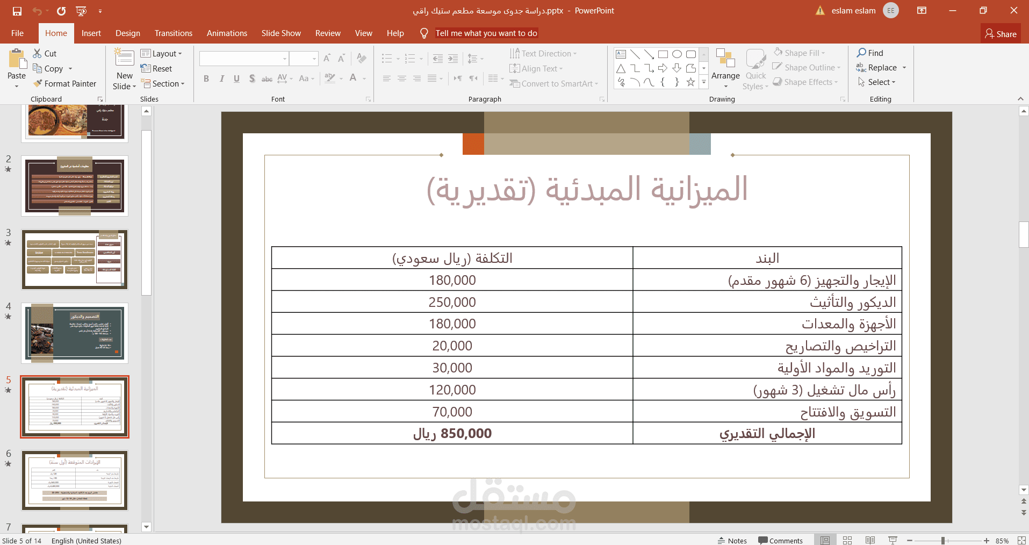This screenshot has width=1029, height=545.
Task: Toggle Justify paragraph alignment
Action: (x=432, y=78)
